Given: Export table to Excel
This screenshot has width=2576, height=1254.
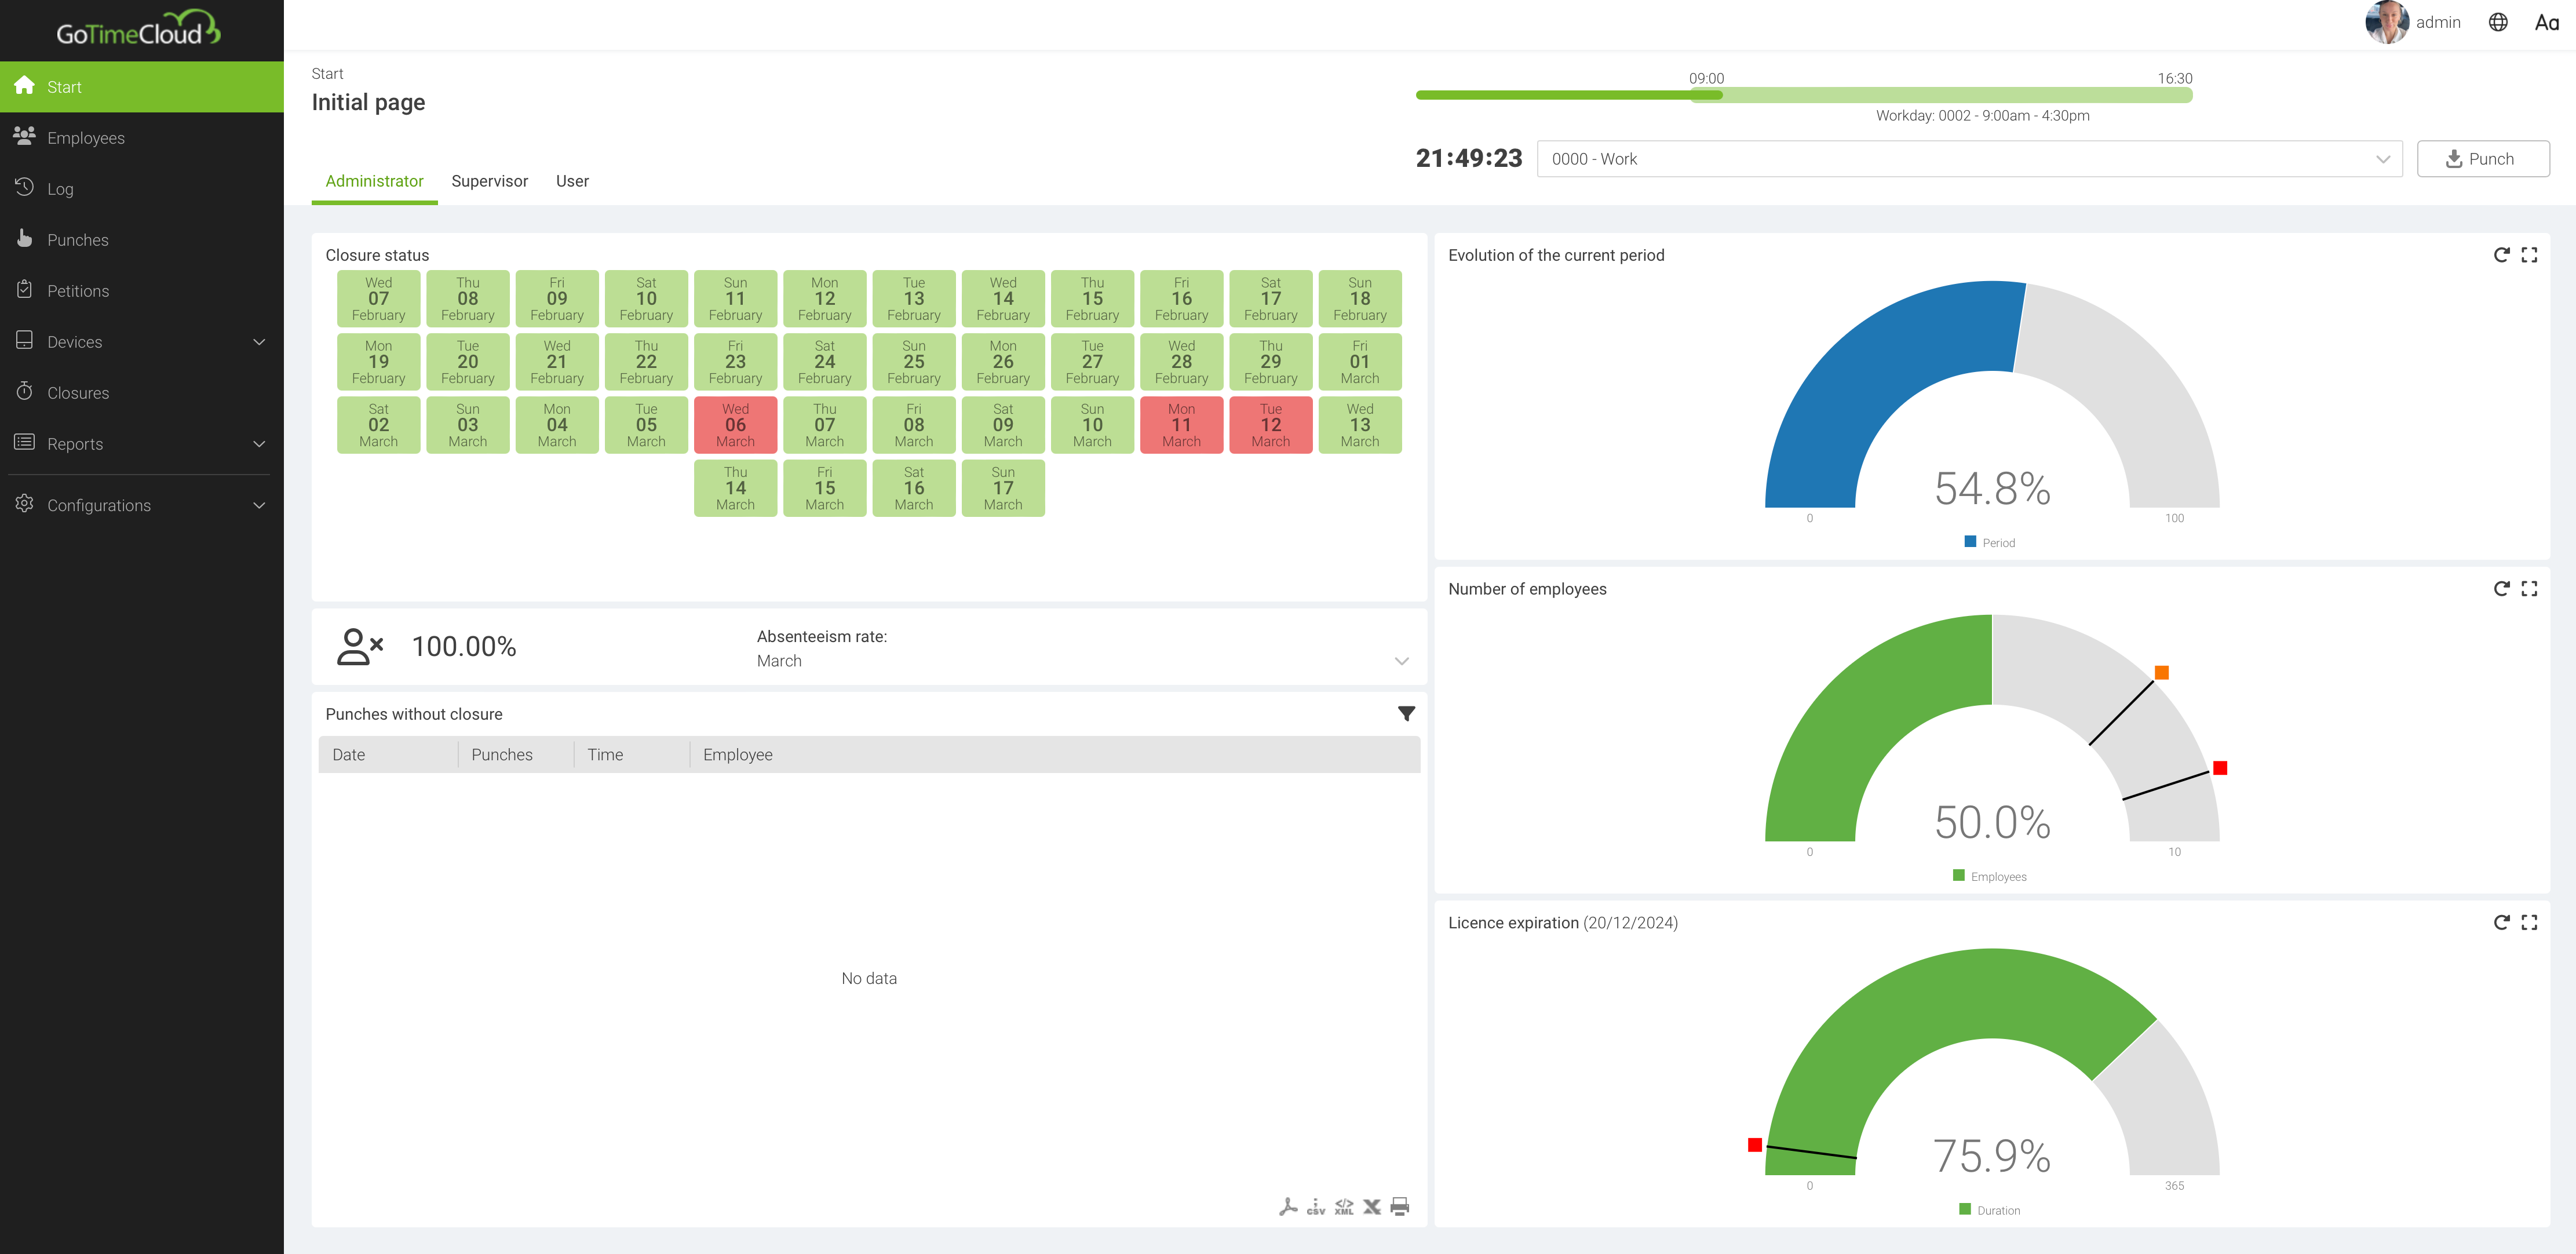Looking at the screenshot, I should (x=1372, y=1206).
